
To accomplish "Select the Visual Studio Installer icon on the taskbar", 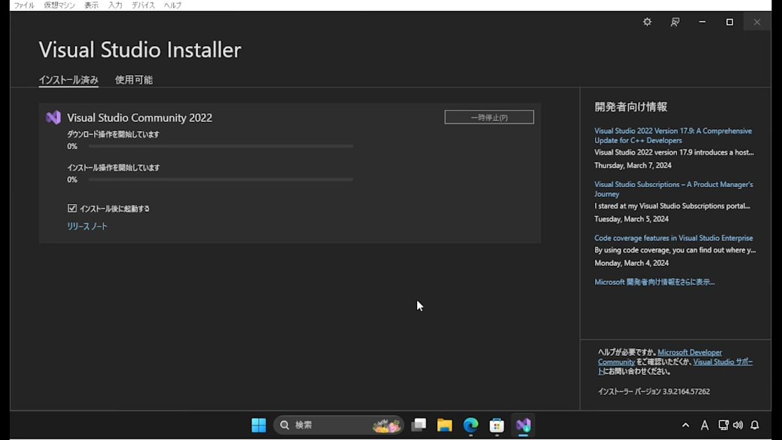I will (x=523, y=425).
